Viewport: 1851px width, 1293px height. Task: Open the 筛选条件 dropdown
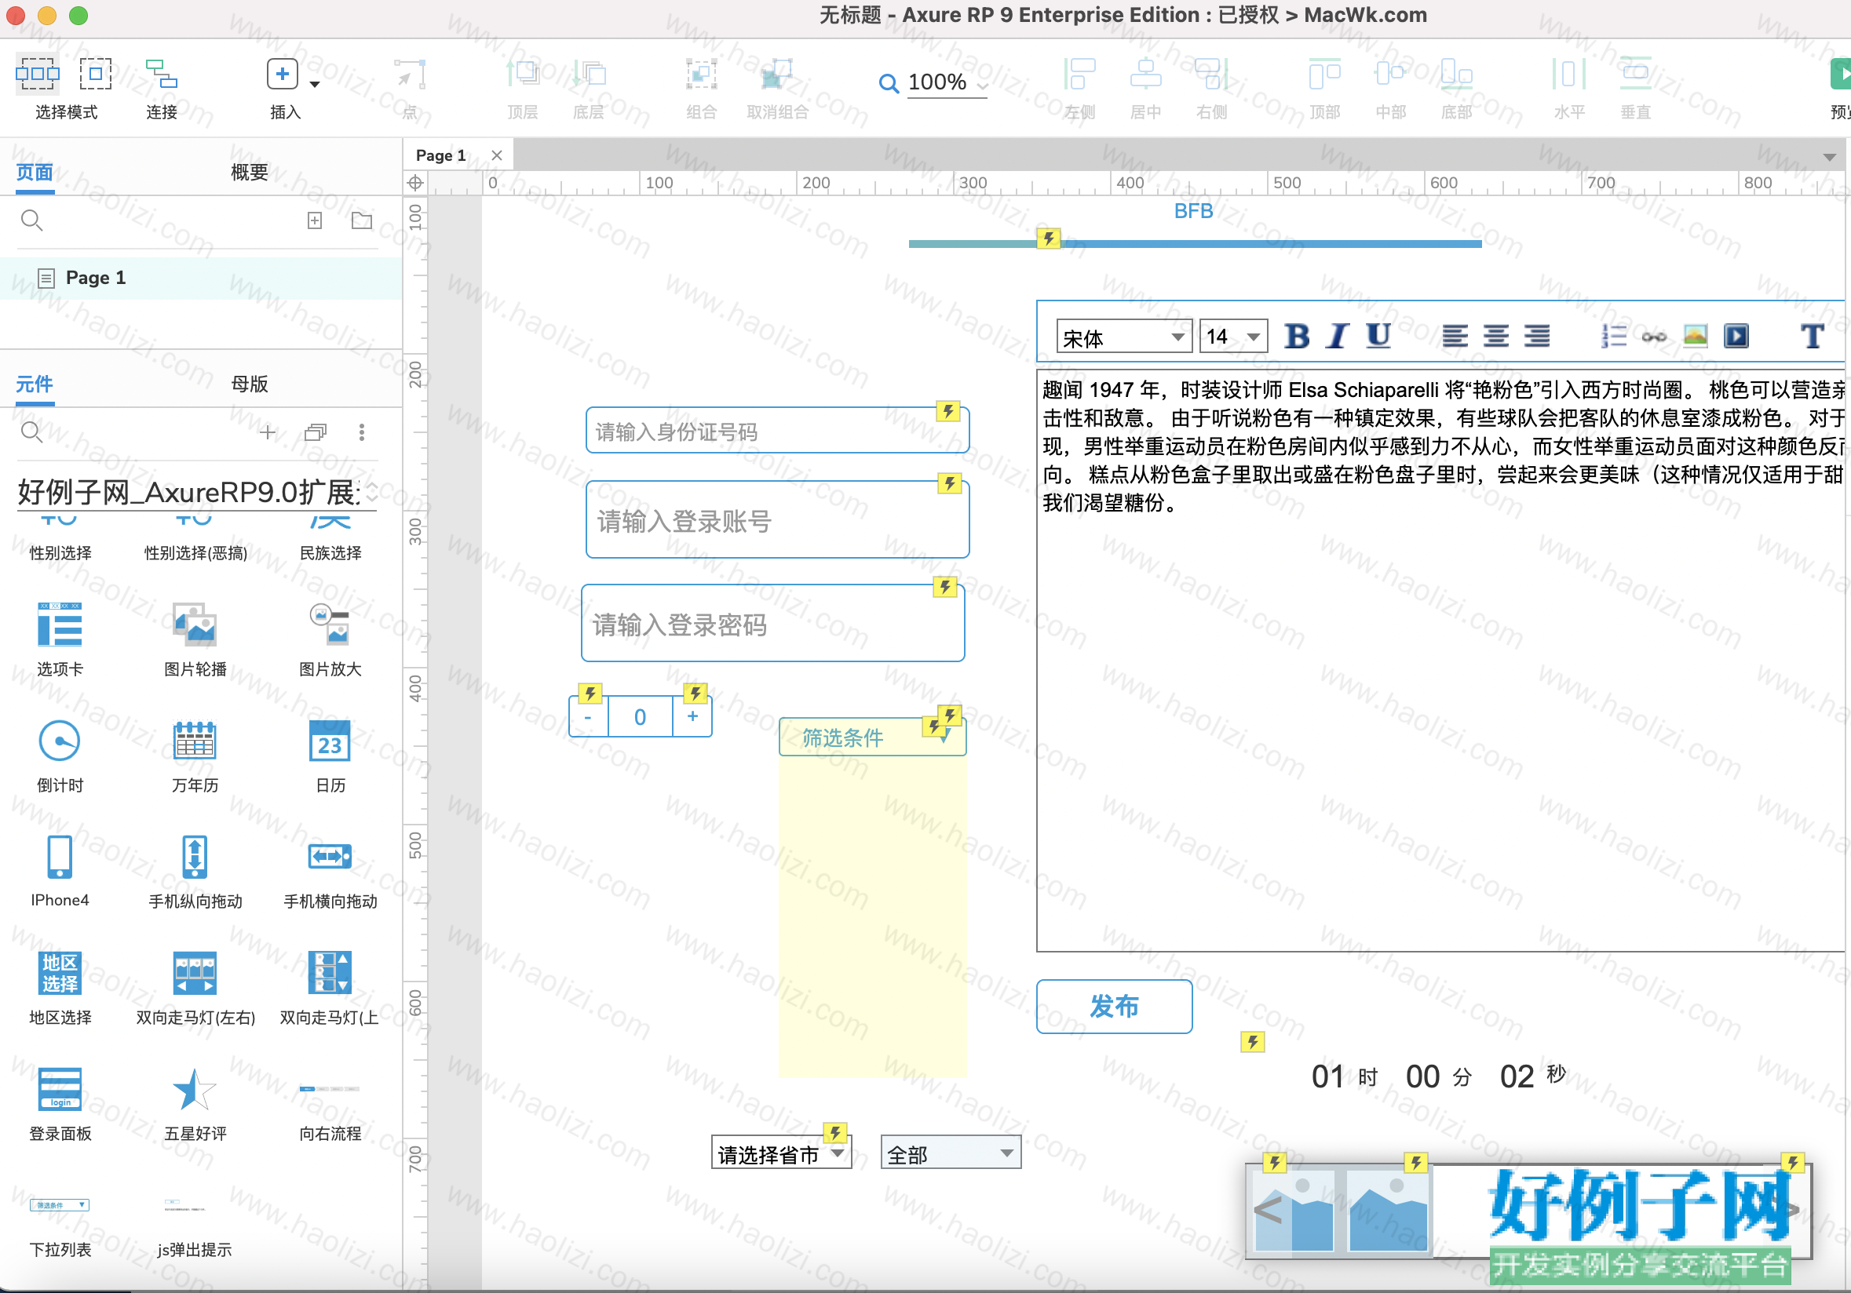click(872, 738)
